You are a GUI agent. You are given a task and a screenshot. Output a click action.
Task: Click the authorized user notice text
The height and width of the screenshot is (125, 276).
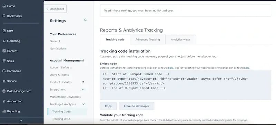coord(139,11)
